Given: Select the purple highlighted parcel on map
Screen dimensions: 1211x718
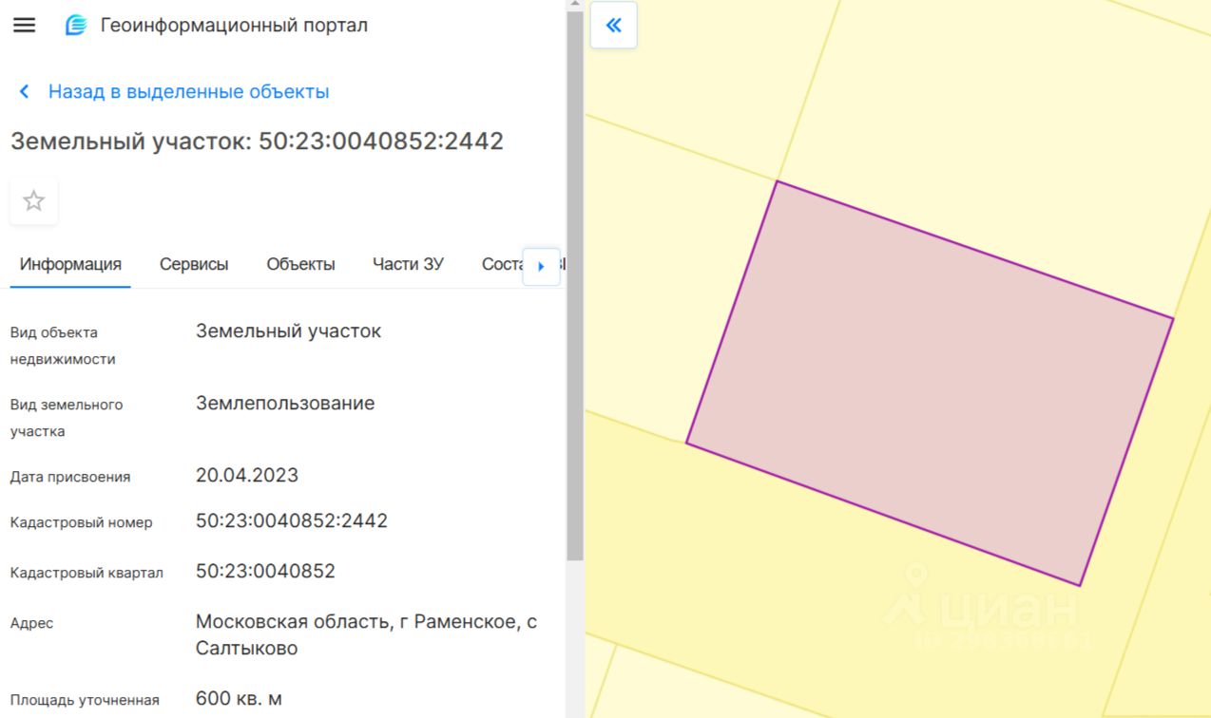Looking at the screenshot, I should (x=929, y=382).
